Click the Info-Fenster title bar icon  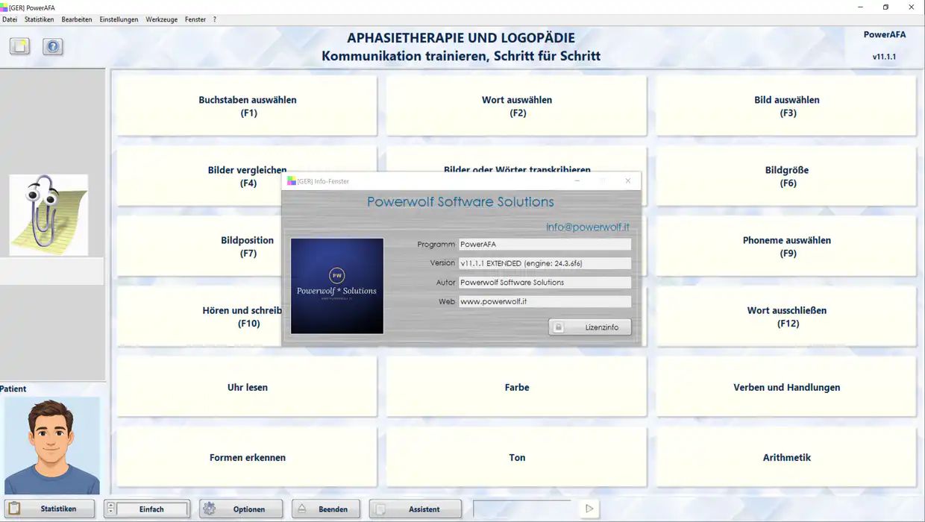291,181
